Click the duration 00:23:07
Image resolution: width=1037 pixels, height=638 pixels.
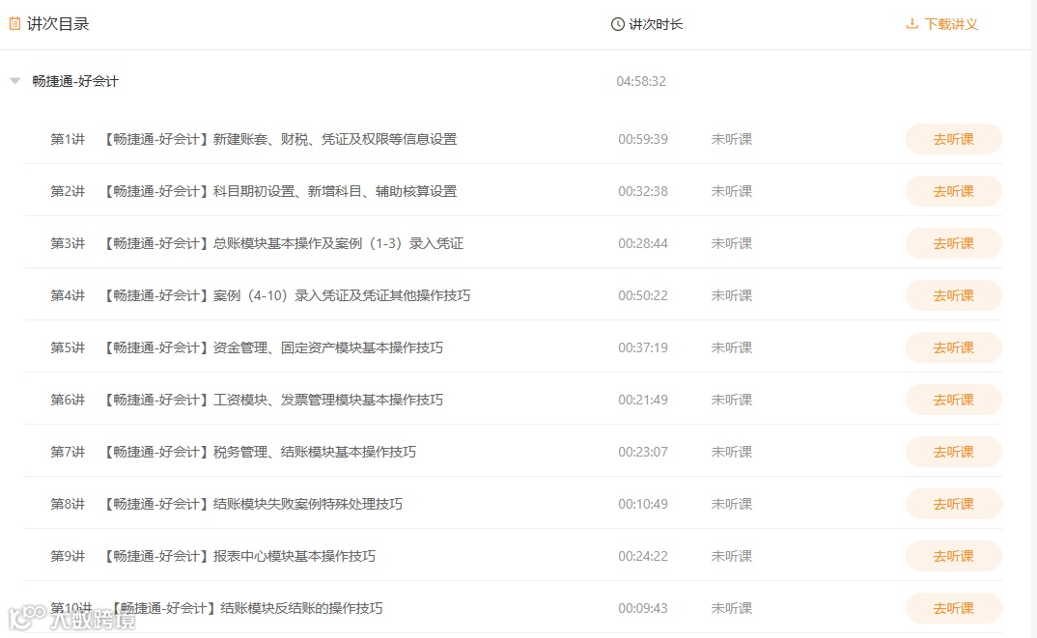coord(643,453)
